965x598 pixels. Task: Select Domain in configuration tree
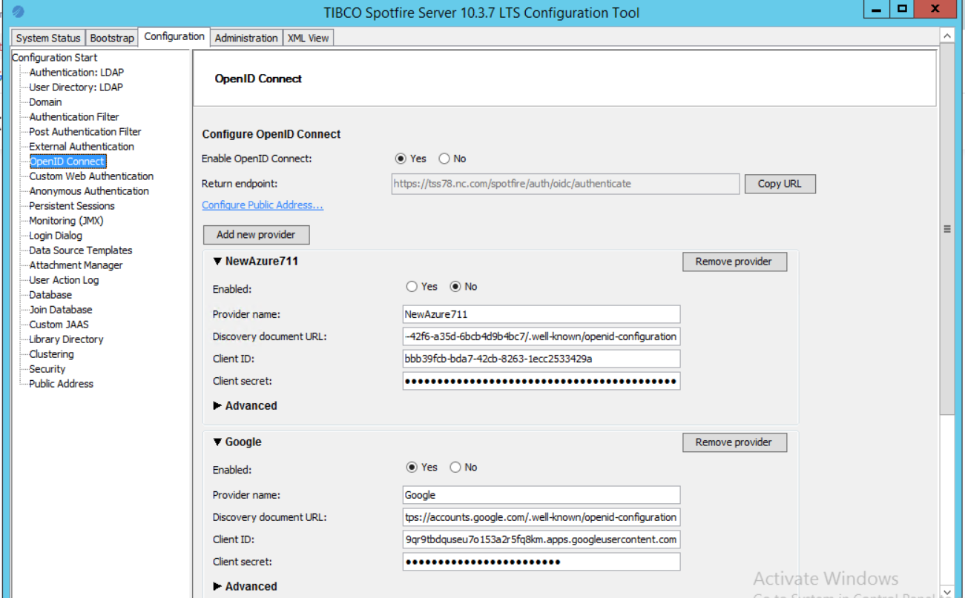point(45,102)
